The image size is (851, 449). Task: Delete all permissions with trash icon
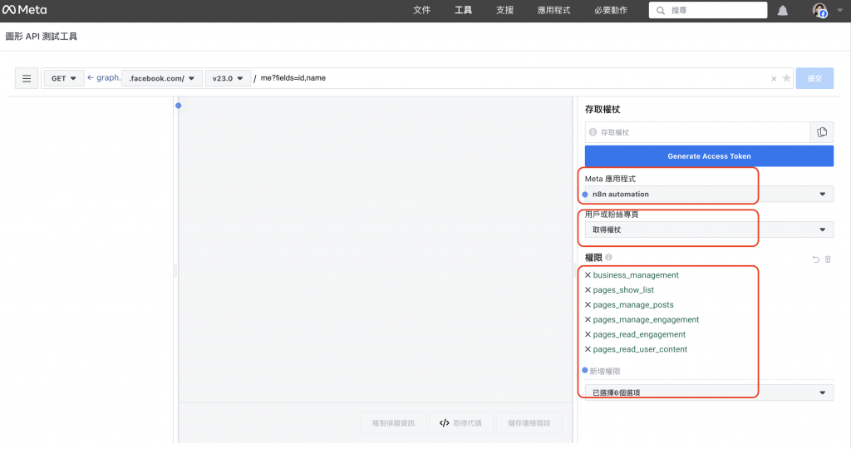pyautogui.click(x=828, y=259)
